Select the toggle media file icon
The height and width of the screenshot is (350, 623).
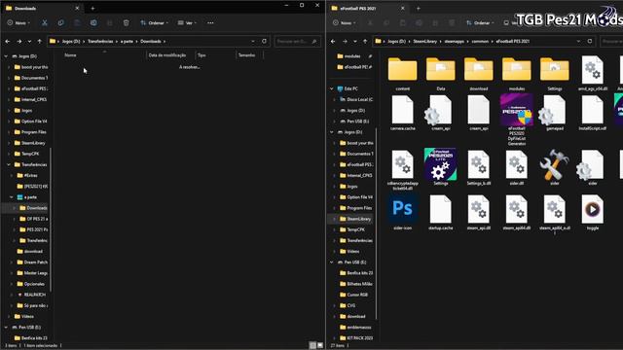[593, 212]
